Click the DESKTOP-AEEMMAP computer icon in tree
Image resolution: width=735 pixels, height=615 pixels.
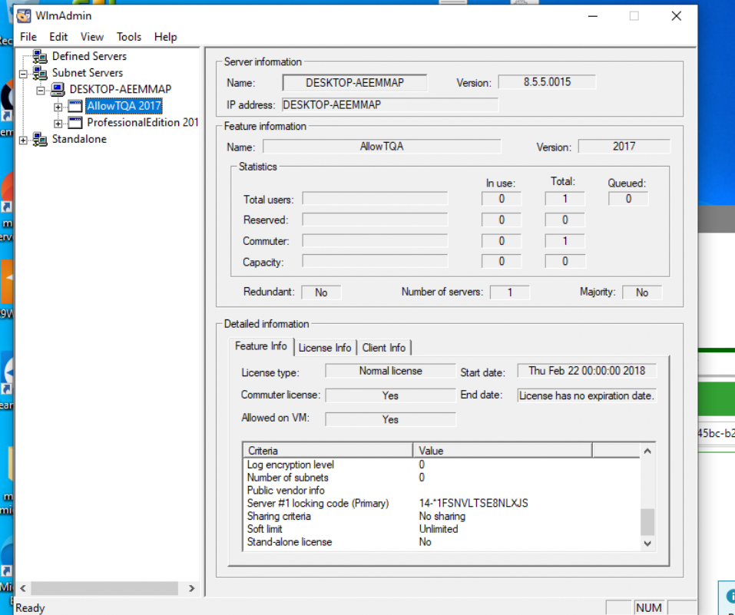[x=57, y=90]
